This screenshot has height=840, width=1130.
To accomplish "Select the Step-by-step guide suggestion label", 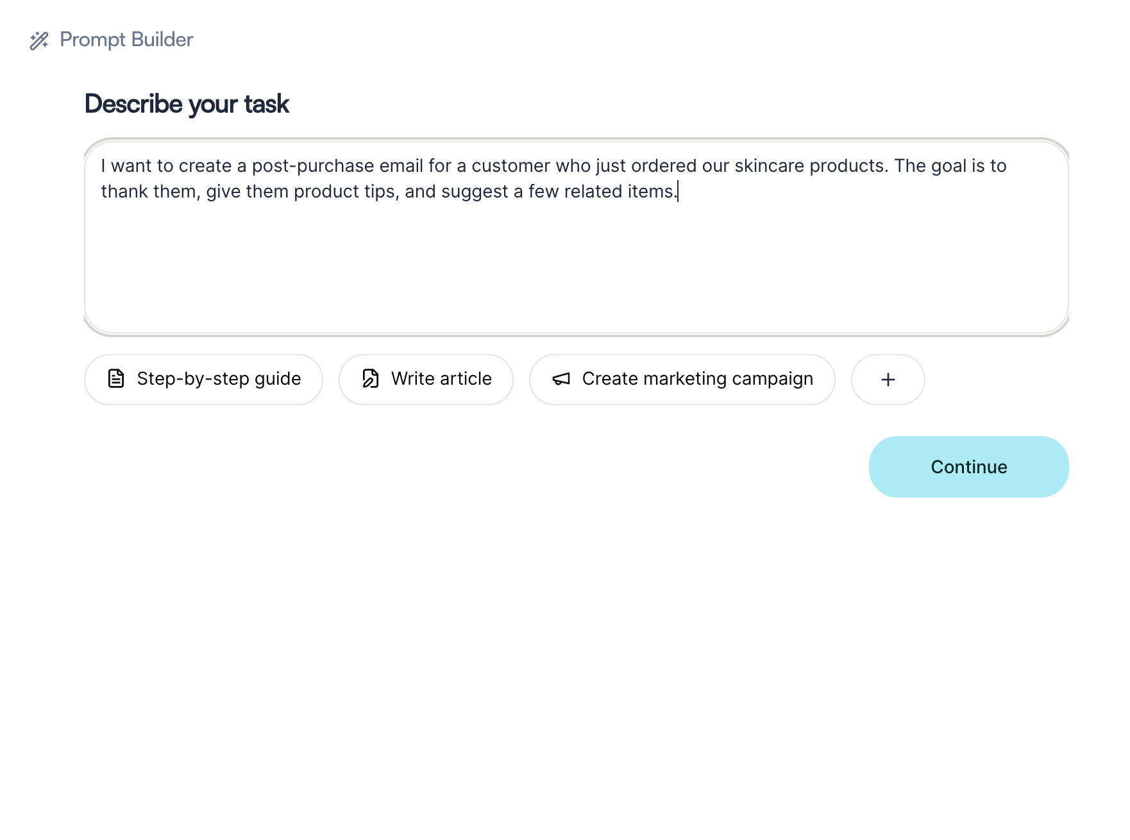I will coord(219,379).
